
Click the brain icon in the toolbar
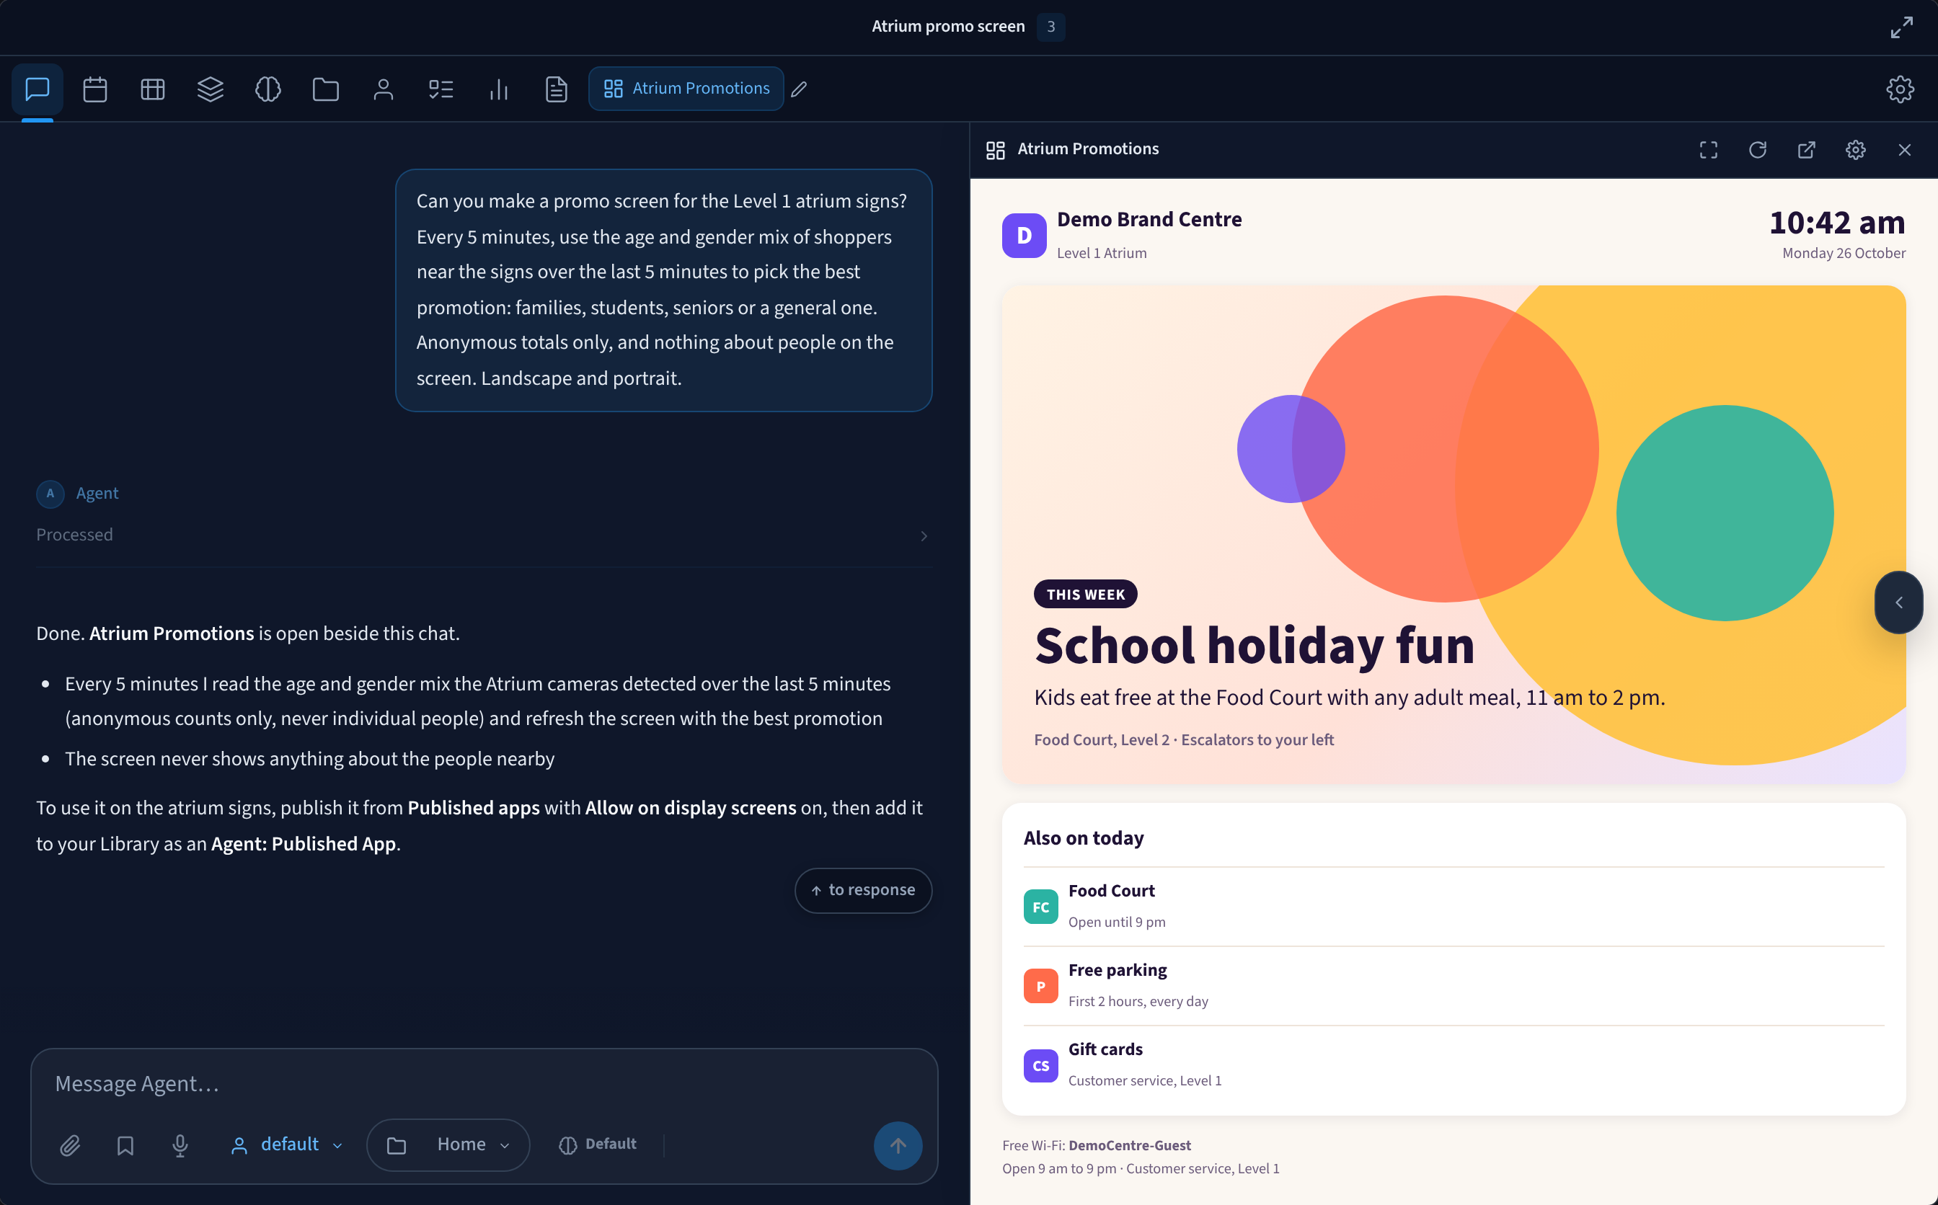pos(268,89)
